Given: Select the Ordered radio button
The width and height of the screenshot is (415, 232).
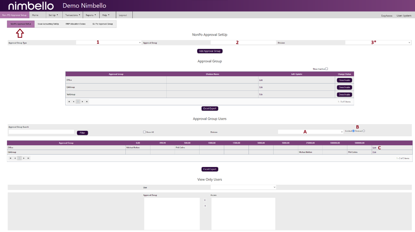Looking at the screenshot, I should tap(364, 131).
